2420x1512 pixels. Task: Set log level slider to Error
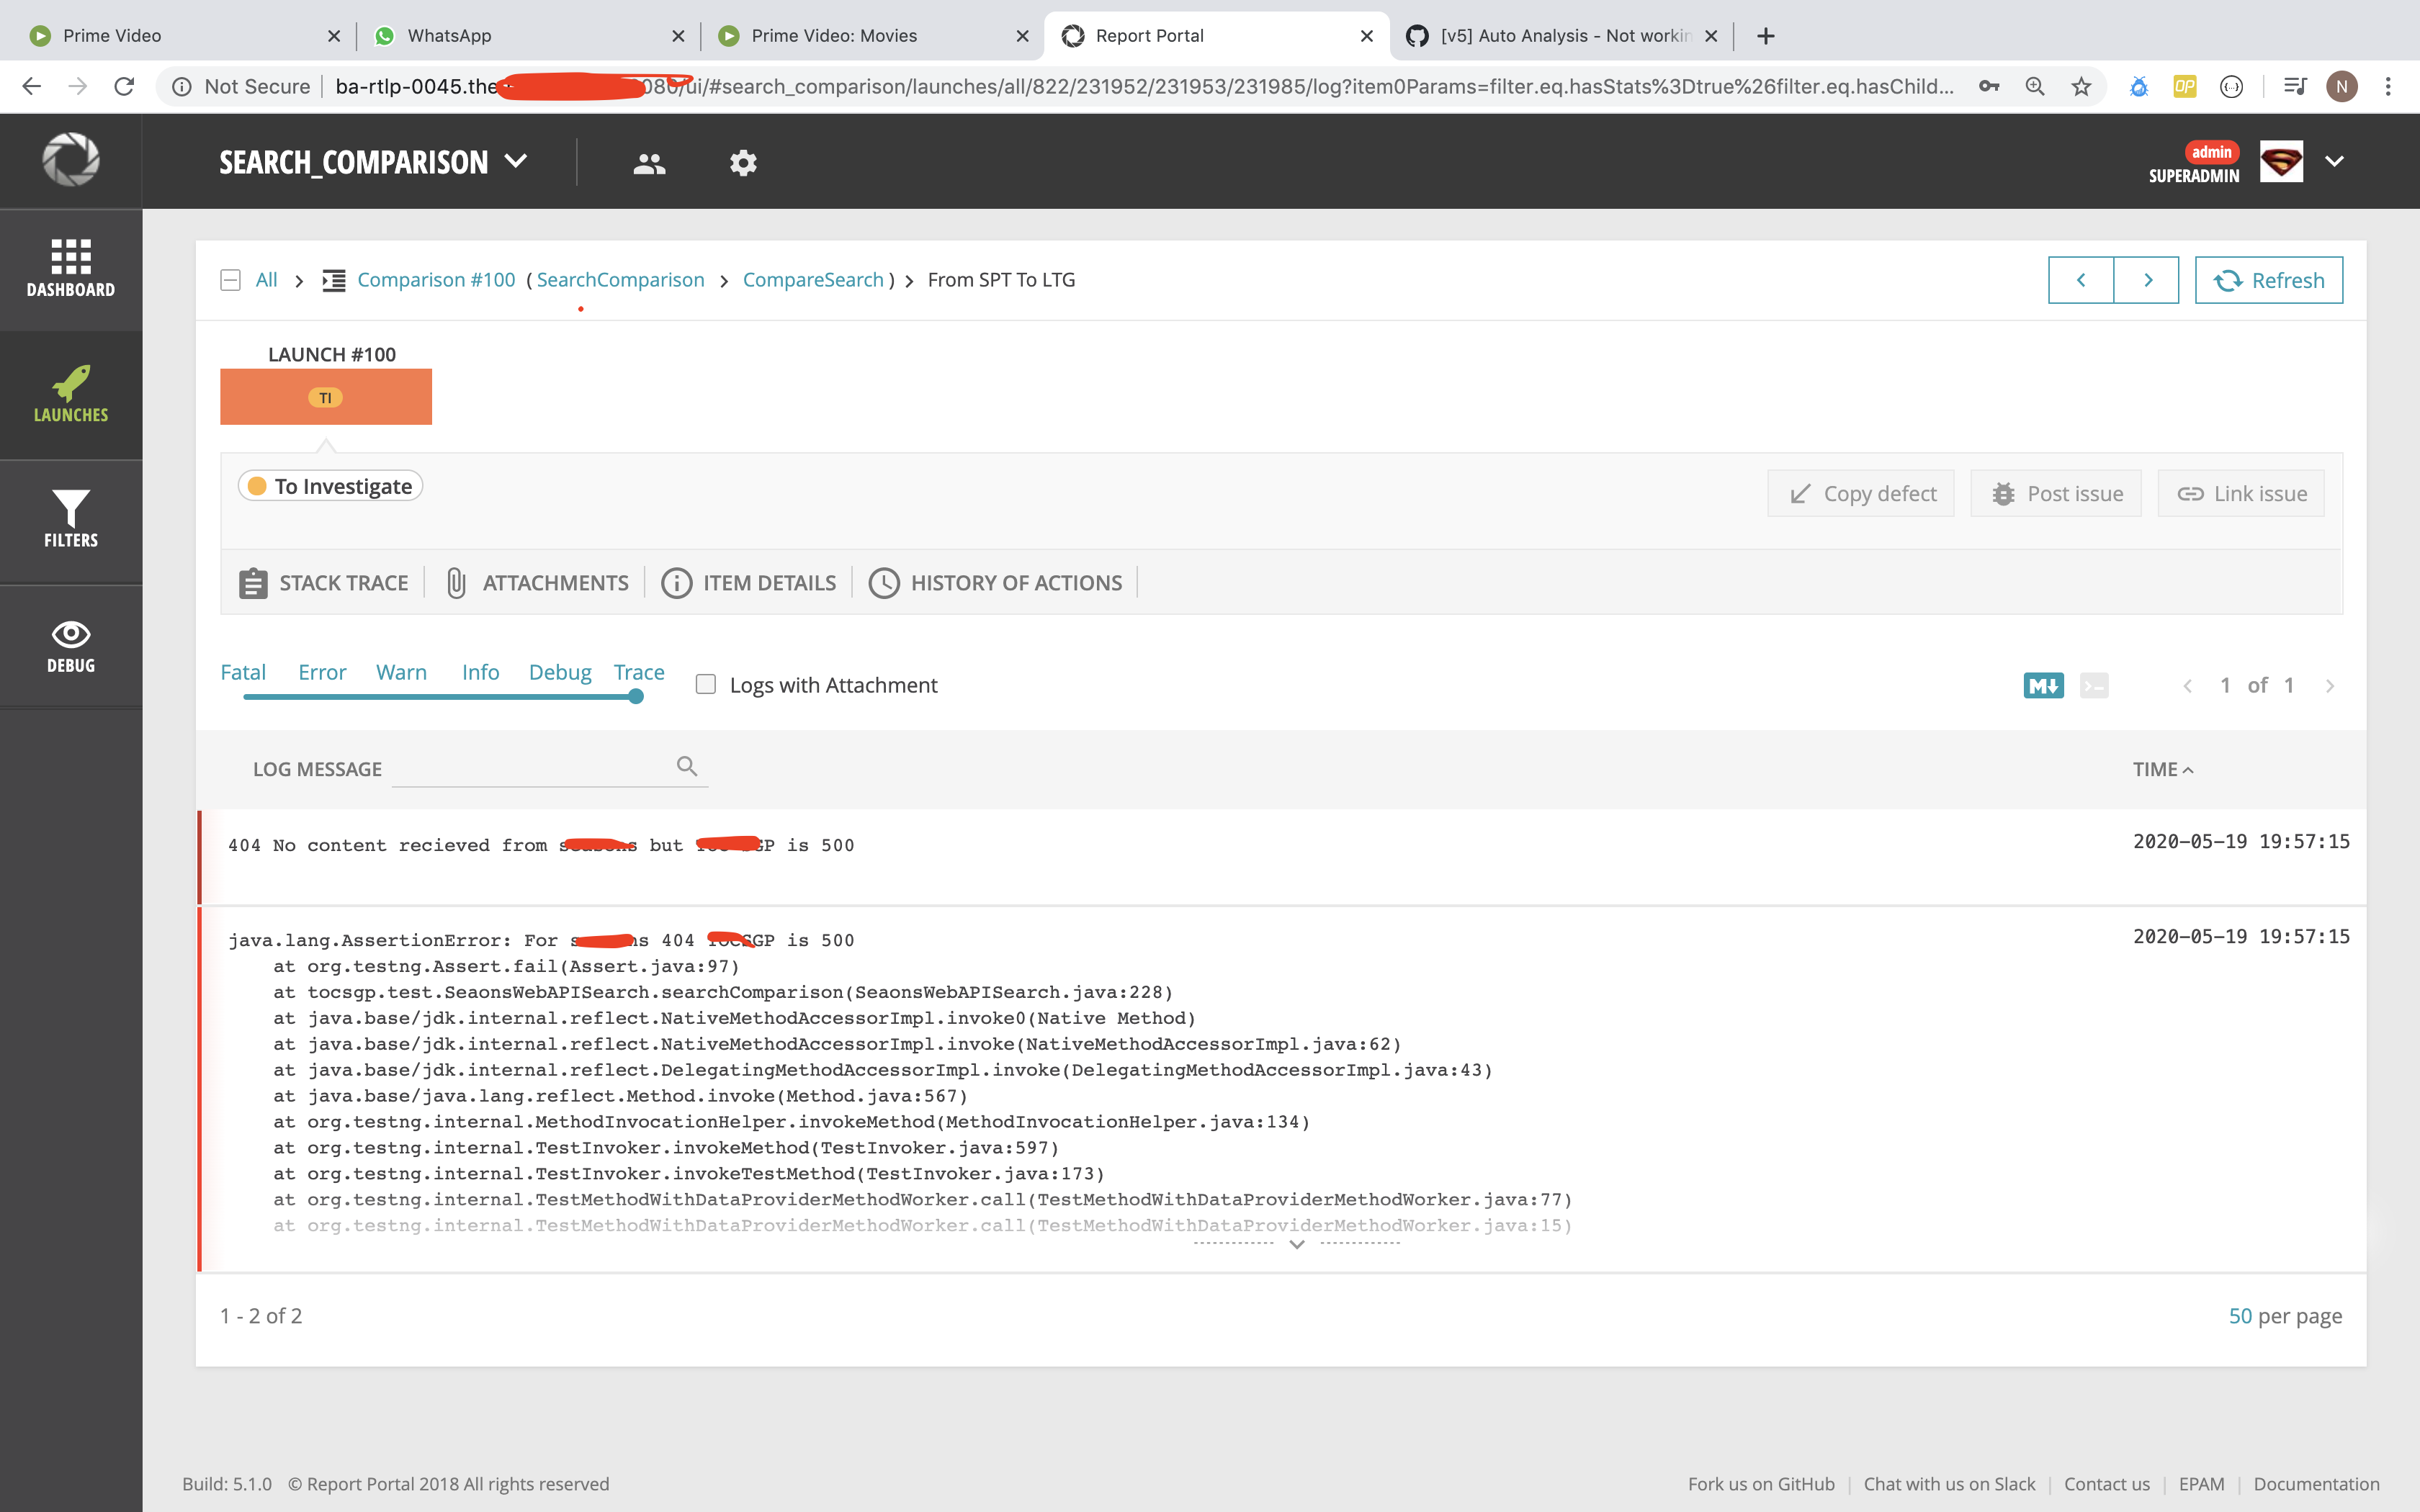click(321, 672)
